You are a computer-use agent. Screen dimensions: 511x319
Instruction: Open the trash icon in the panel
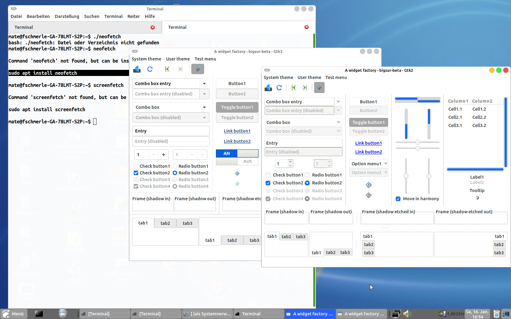496,314
